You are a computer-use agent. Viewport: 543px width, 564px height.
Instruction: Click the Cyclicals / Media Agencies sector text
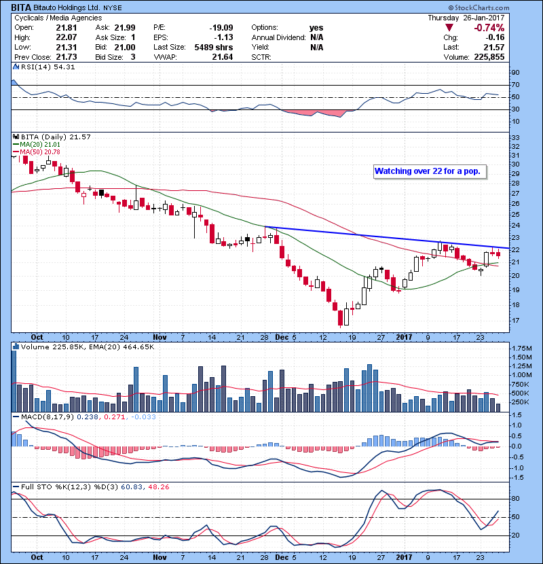[x=58, y=18]
